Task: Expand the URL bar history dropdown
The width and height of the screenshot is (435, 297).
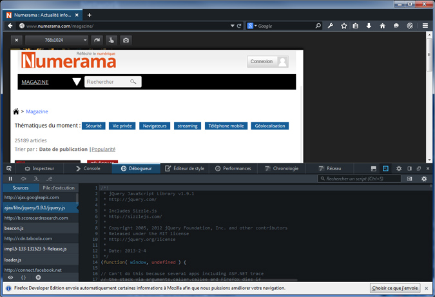Action: (x=232, y=26)
